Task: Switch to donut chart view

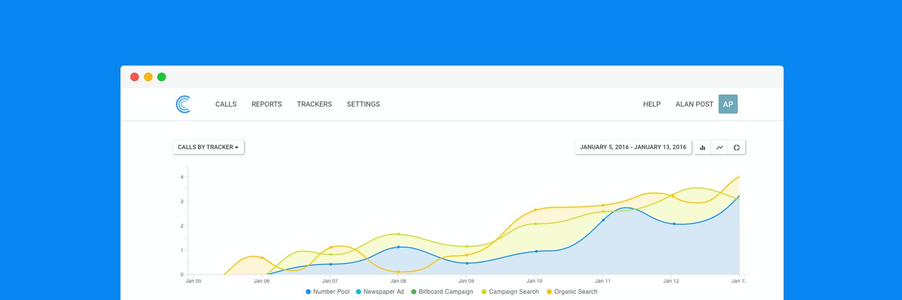Action: [737, 148]
